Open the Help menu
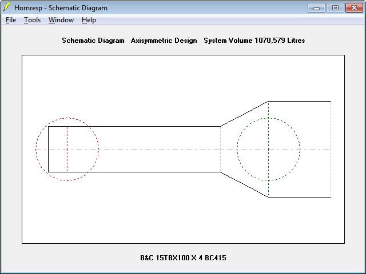Image resolution: width=366 pixels, height=274 pixels. [x=89, y=20]
